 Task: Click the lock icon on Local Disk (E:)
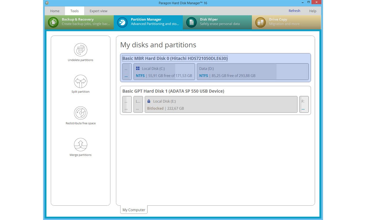click(x=149, y=101)
